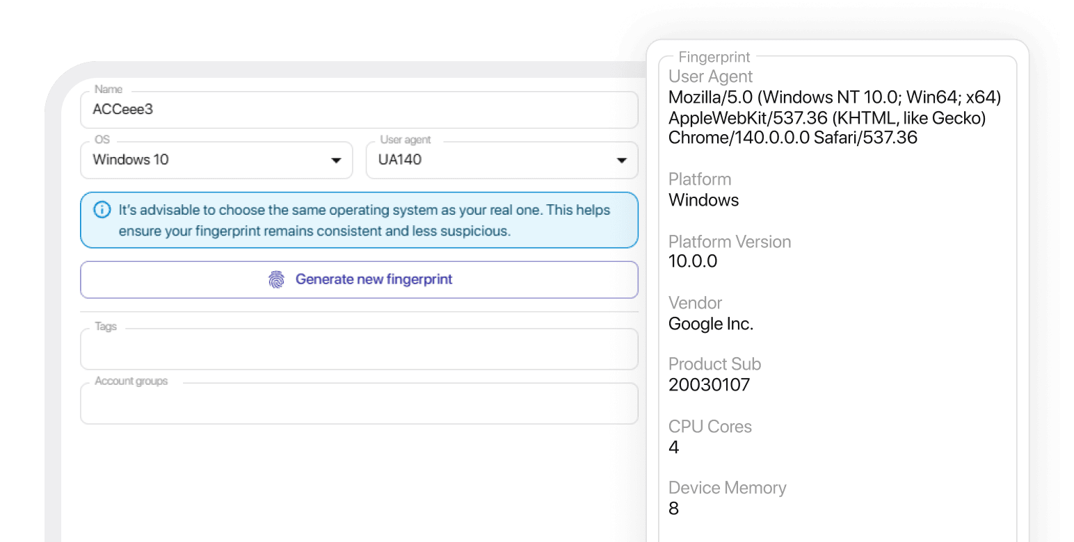Click the Mozilla/5.0 user agent string
The image size is (1074, 542).
pos(835,117)
